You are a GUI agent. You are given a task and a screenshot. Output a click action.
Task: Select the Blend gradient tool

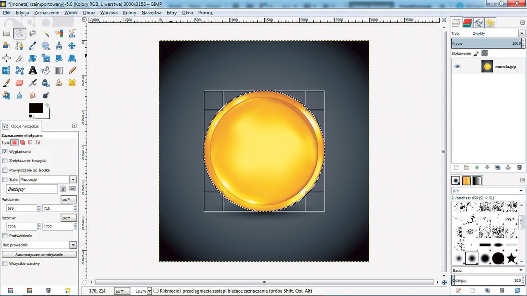[x=59, y=70]
